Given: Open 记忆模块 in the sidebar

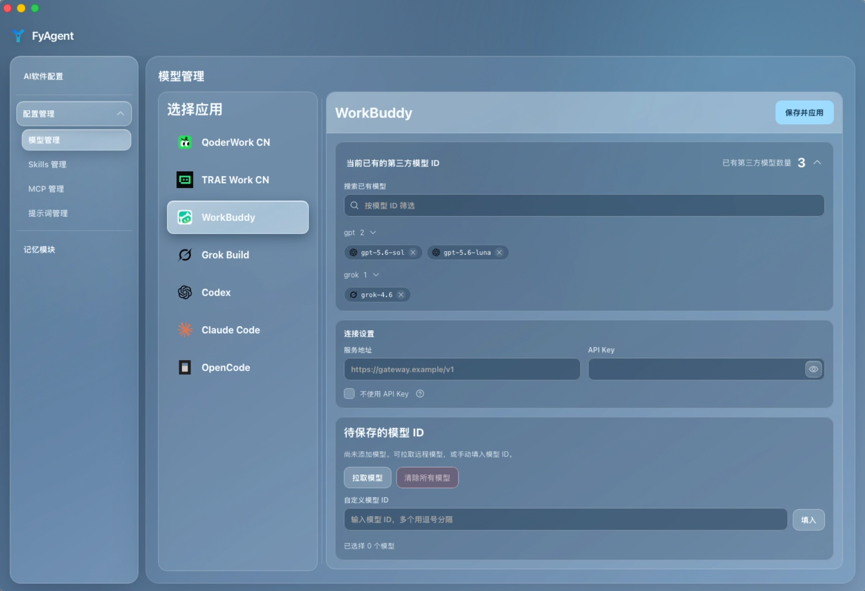Looking at the screenshot, I should 39,250.
